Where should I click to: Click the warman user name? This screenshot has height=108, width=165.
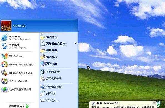pos(19,26)
